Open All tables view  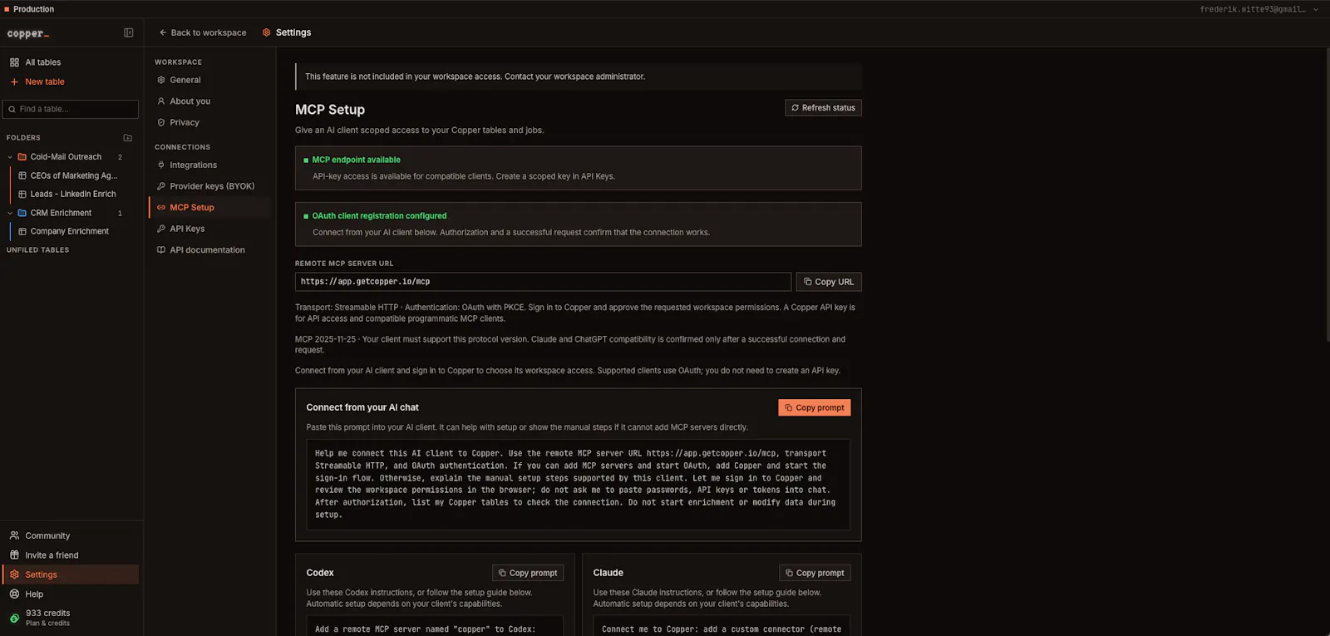point(71,62)
